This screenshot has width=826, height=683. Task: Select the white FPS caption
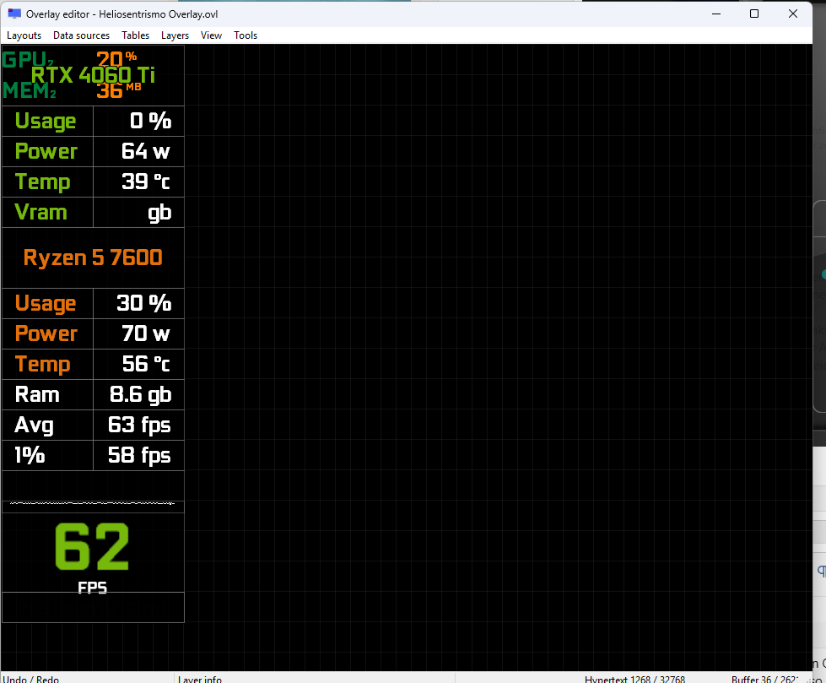[92, 588]
